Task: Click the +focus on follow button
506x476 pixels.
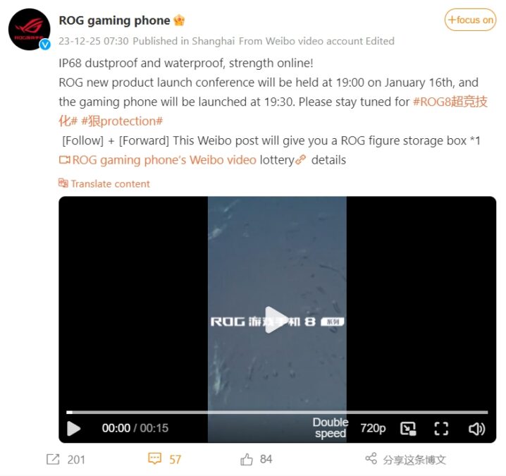Action: click(470, 20)
